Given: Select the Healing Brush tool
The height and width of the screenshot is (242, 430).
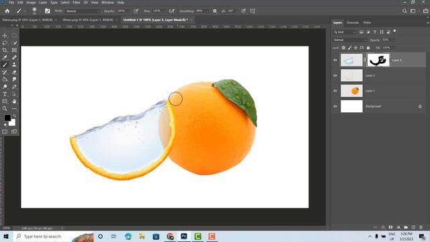Looking at the screenshot, I should [14, 58].
